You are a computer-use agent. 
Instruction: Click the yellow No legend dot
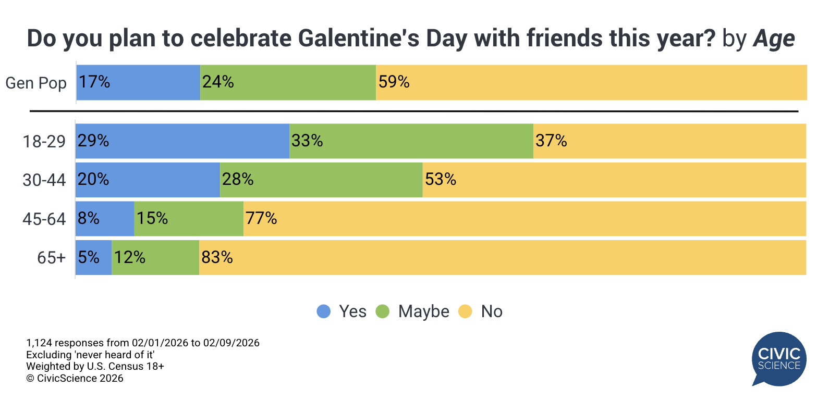click(465, 311)
